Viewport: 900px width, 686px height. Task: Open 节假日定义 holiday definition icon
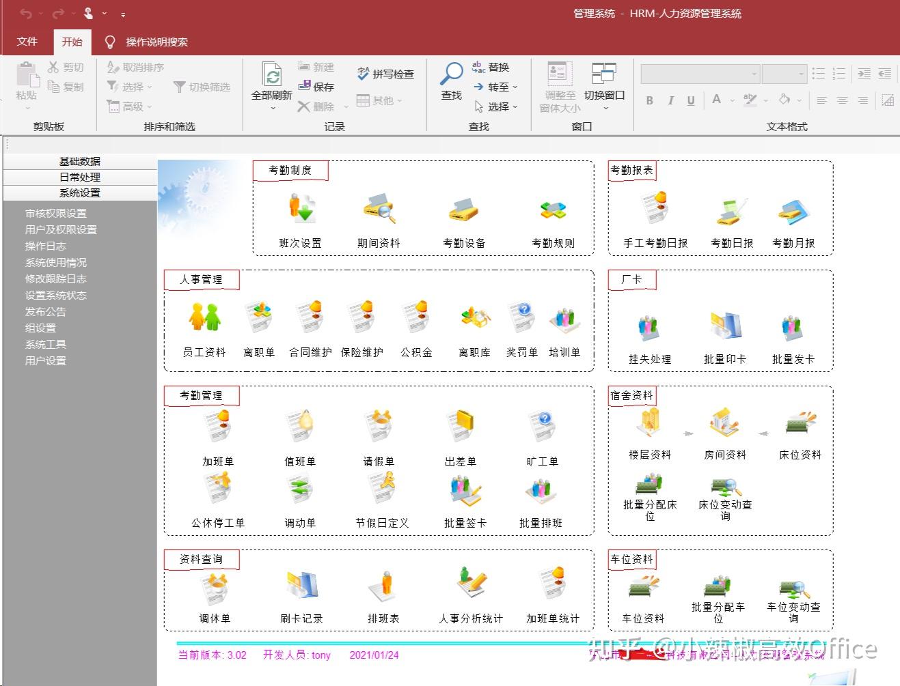point(381,488)
